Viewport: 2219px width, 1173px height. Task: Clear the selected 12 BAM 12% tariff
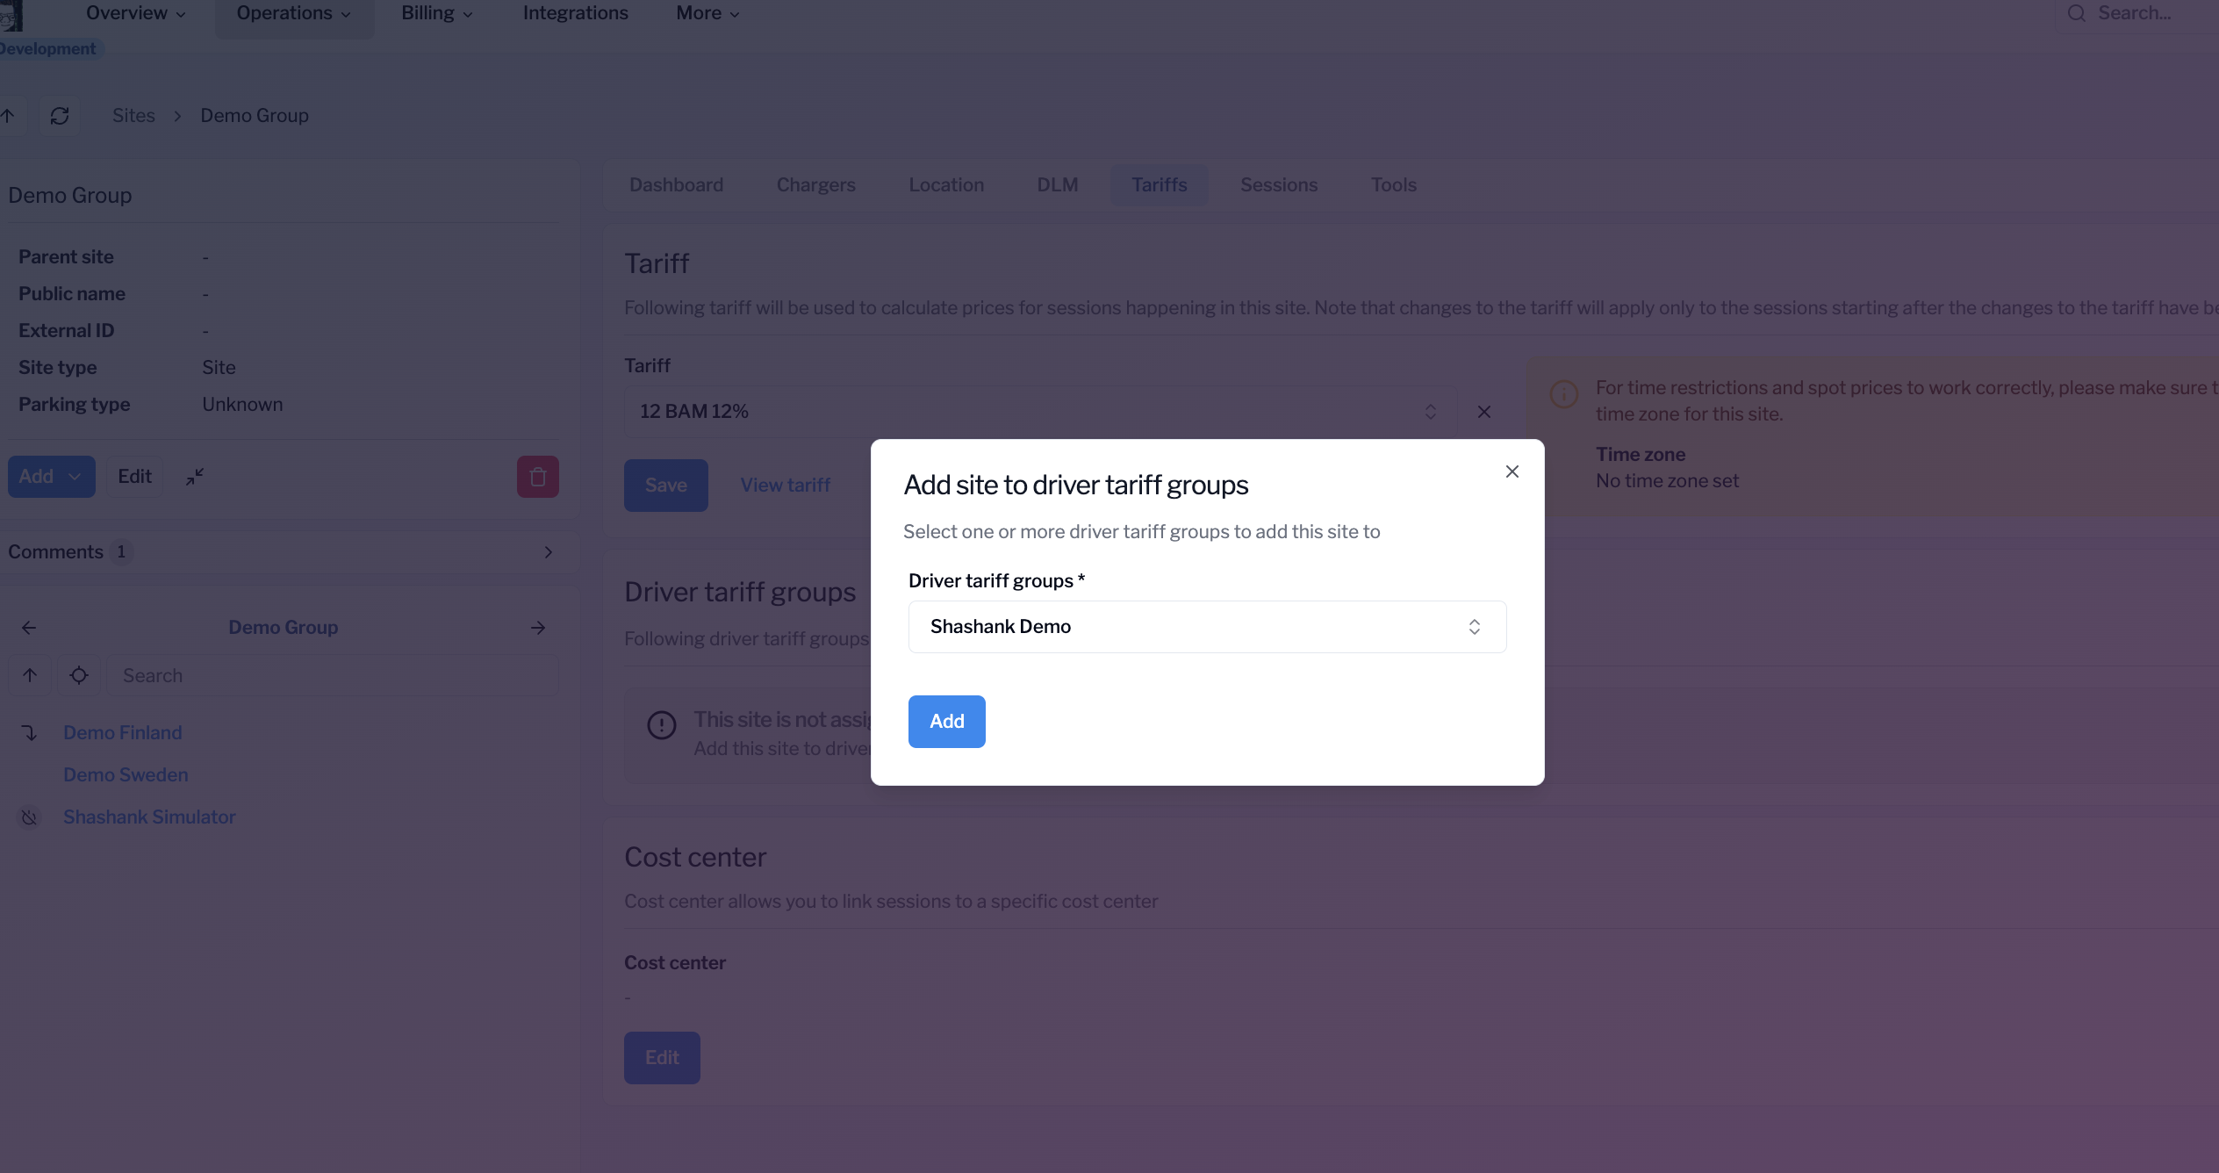[x=1483, y=412]
